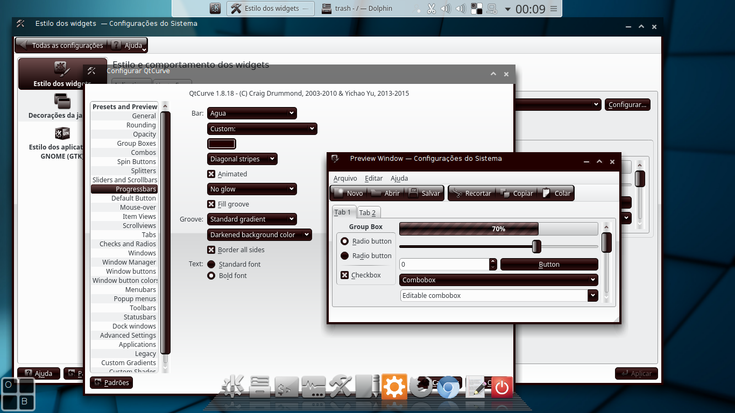
Task: Click the Aplicar button
Action: click(636, 373)
